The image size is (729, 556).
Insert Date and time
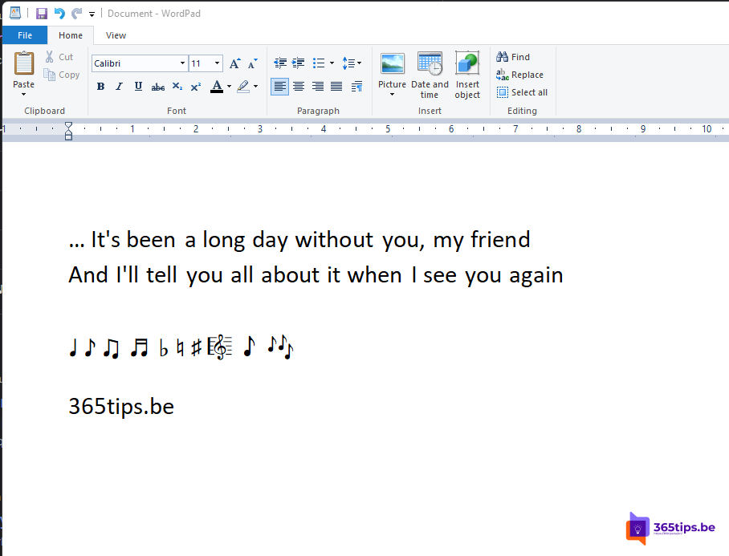click(x=430, y=75)
